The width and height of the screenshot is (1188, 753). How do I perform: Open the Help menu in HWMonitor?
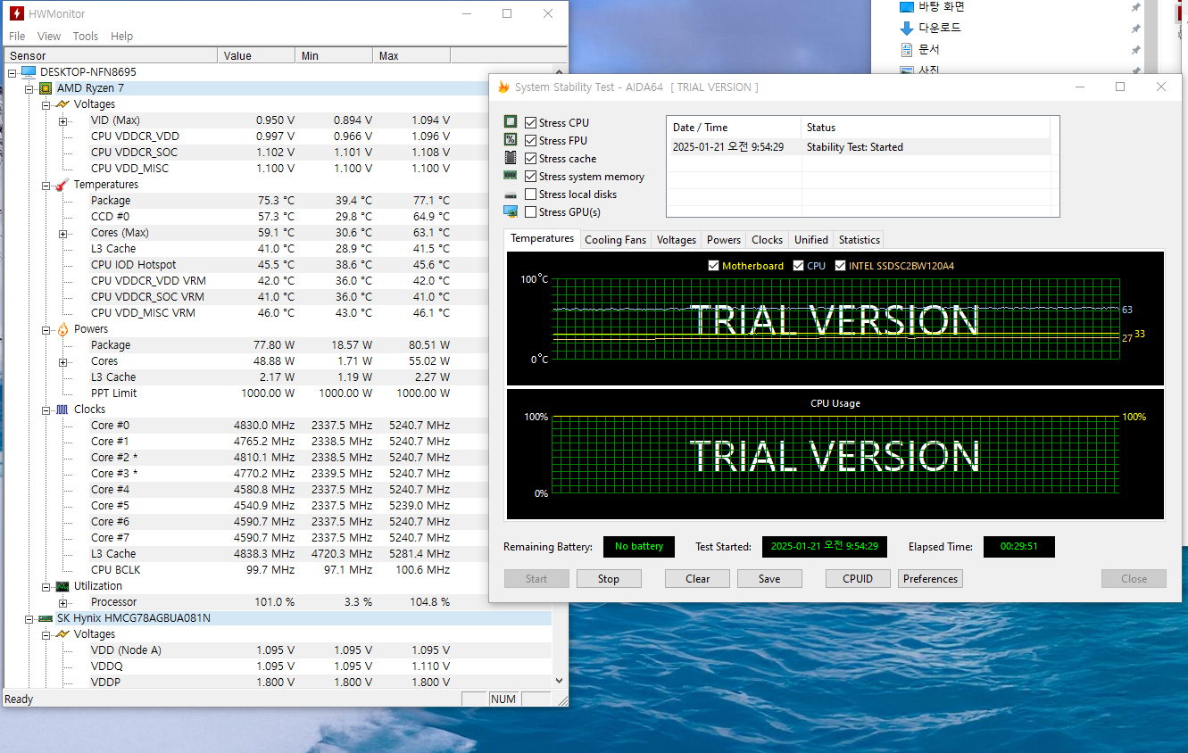click(122, 37)
